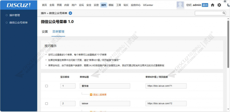Click the scrollbar down arrow
This screenshot has height=112, width=230.
(x=228, y=109)
